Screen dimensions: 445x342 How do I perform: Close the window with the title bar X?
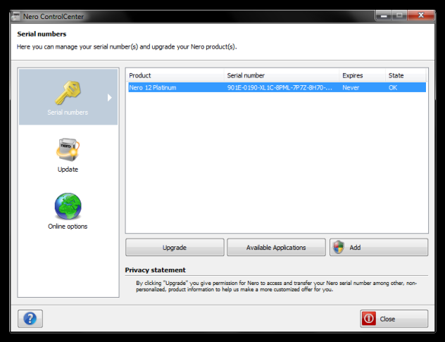tap(421, 15)
